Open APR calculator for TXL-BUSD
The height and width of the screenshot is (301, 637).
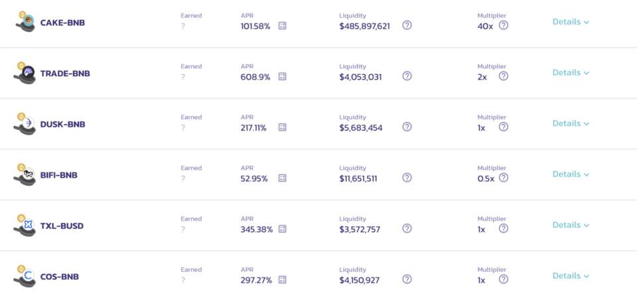(282, 229)
